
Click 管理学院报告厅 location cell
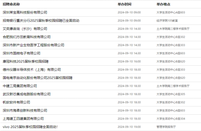[166, 127]
